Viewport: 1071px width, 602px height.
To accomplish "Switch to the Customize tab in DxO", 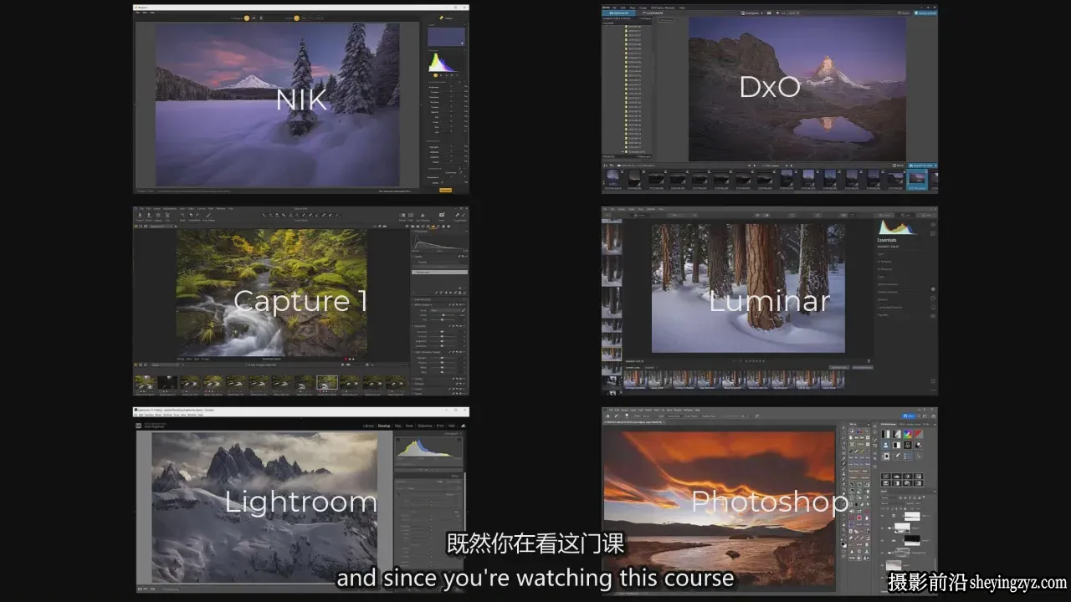I will [653, 13].
